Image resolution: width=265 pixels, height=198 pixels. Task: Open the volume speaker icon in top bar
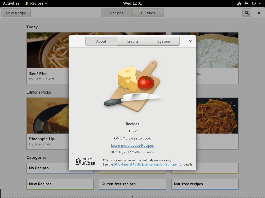pos(246,3)
